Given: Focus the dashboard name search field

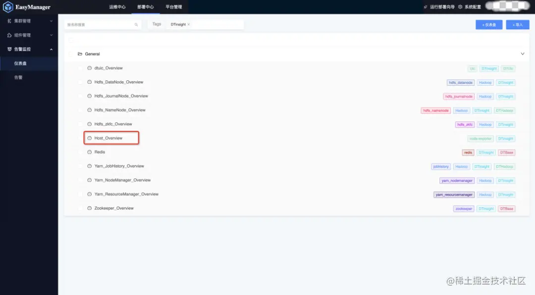Looking at the screenshot, I should coord(103,25).
